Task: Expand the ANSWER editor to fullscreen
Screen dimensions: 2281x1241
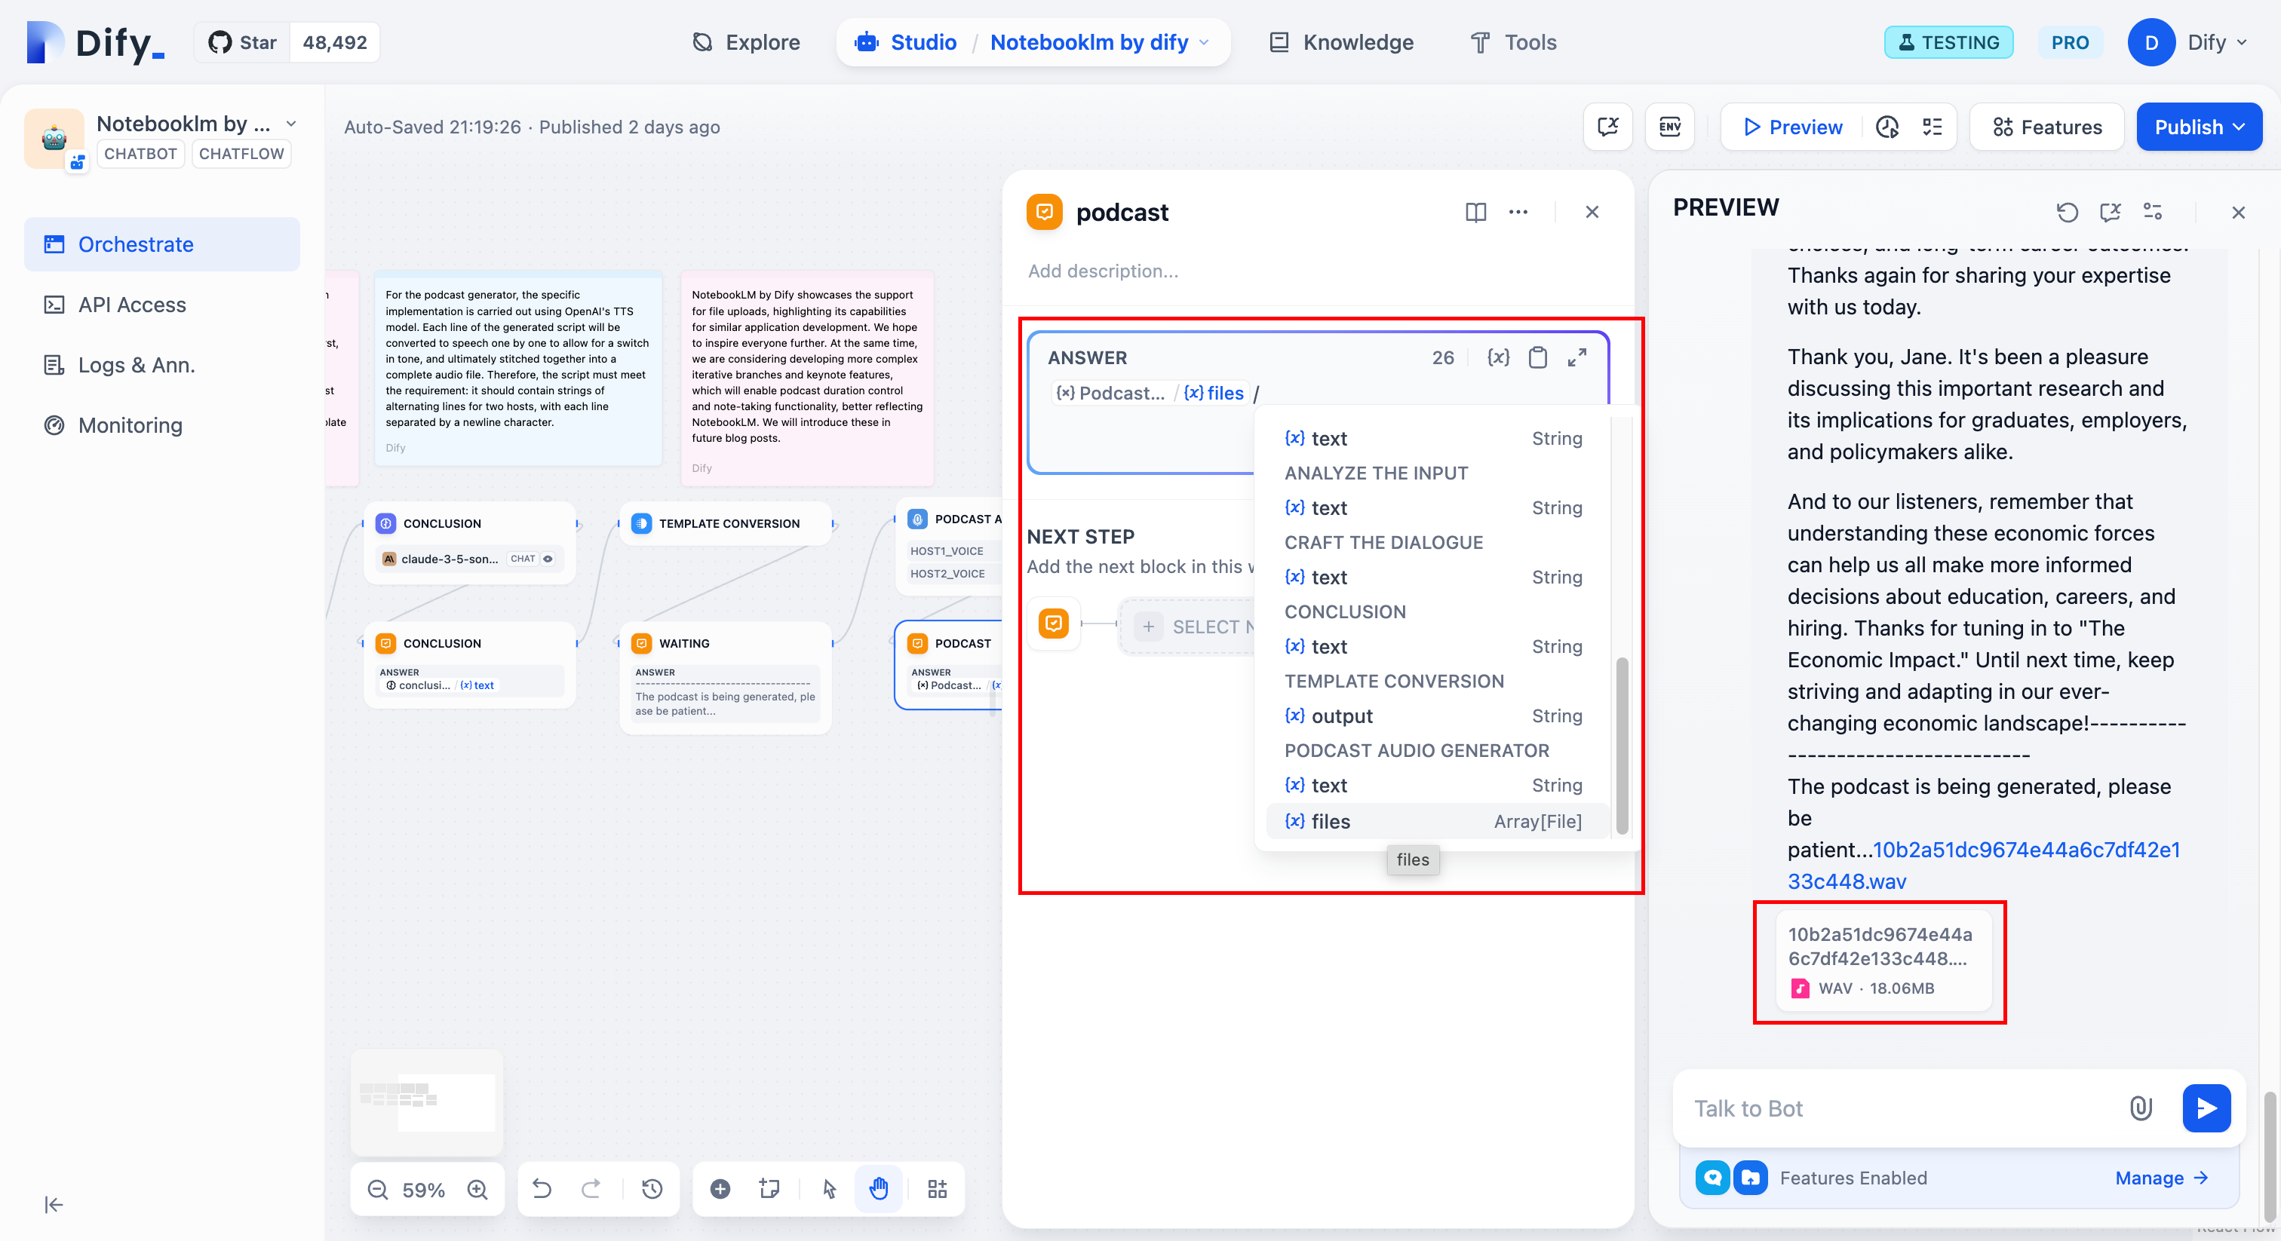Action: tap(1577, 357)
